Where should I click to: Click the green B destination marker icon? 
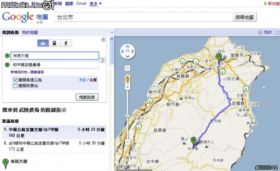coord(7,65)
